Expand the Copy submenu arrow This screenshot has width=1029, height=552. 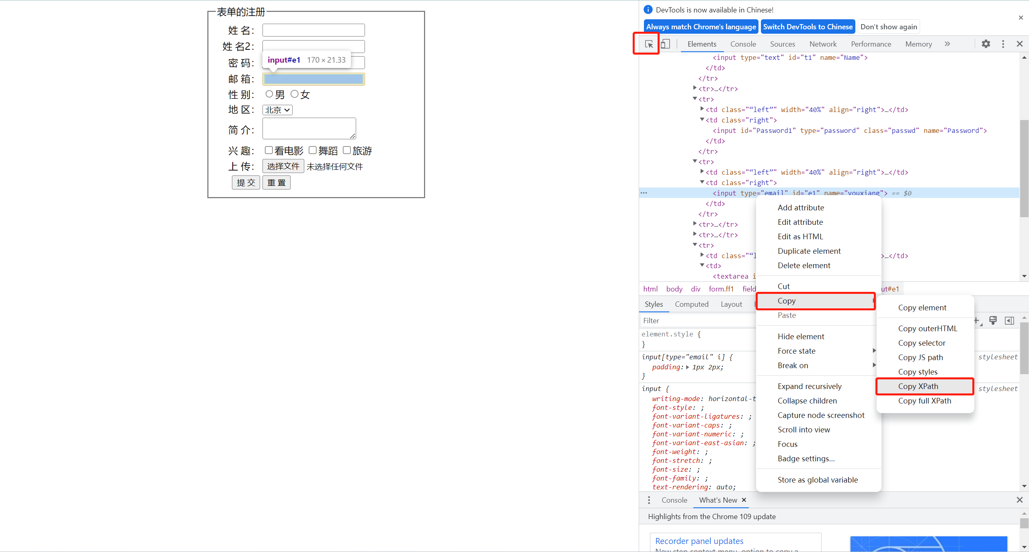pos(873,301)
